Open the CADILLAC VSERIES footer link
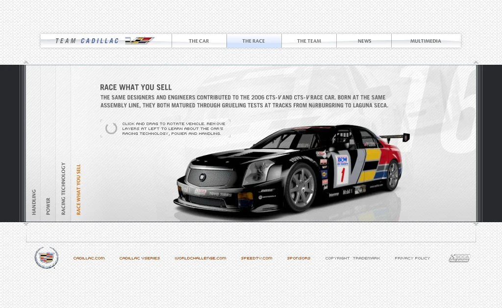The image size is (502, 308). pos(140,258)
